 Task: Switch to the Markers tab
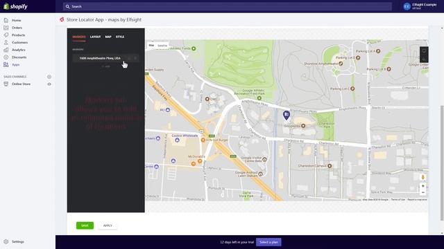78,37
